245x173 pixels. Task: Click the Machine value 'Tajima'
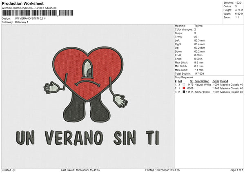click(x=198, y=26)
